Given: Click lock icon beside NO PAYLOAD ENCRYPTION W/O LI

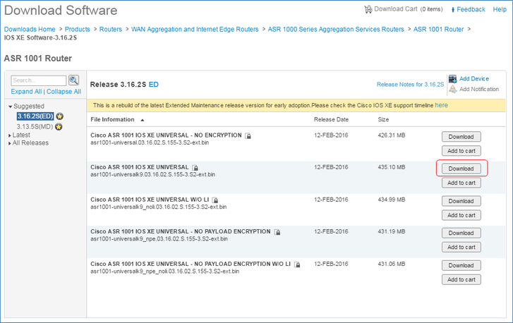Looking at the screenshot, I should (x=297, y=264).
